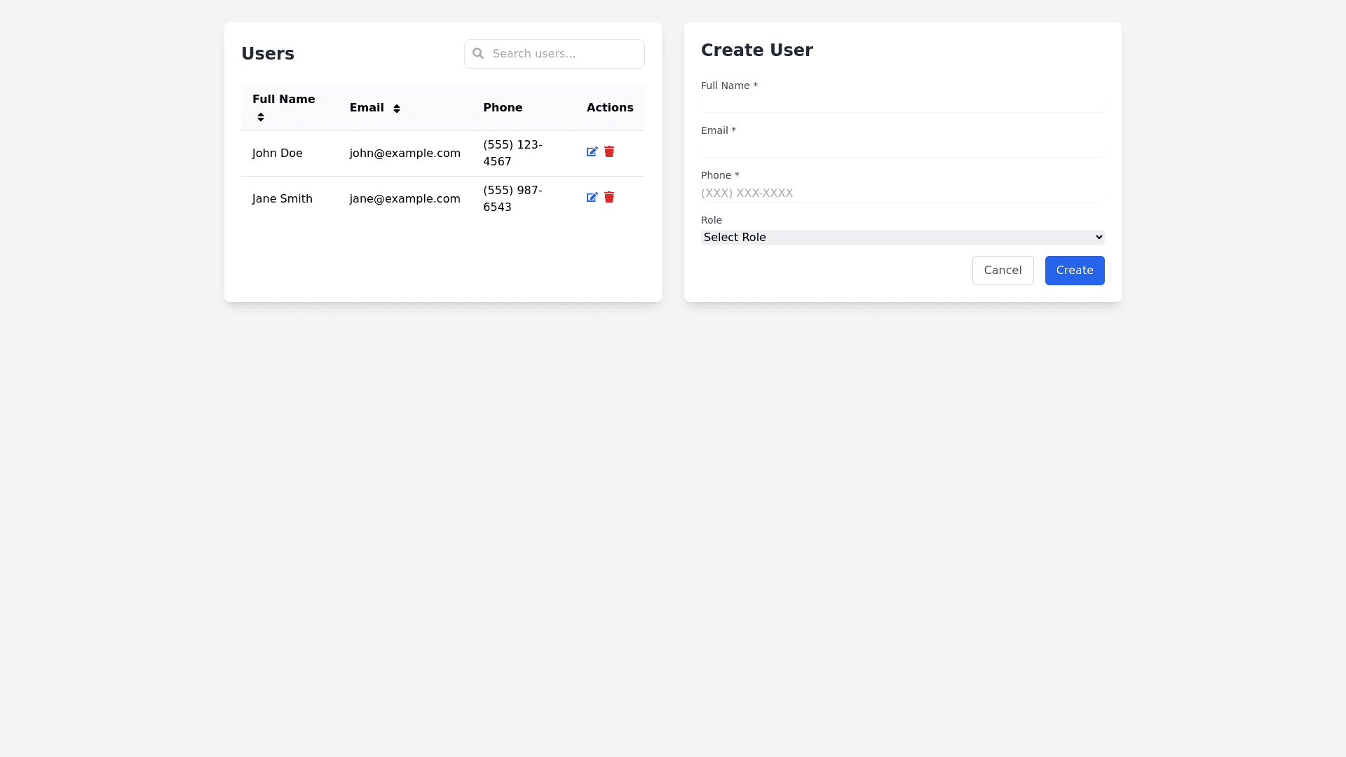Click the magnifying glass search icon
The height and width of the screenshot is (757, 1346).
(x=478, y=54)
